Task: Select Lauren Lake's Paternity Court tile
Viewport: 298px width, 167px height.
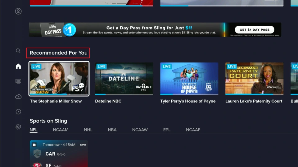Action: pyautogui.click(x=254, y=79)
